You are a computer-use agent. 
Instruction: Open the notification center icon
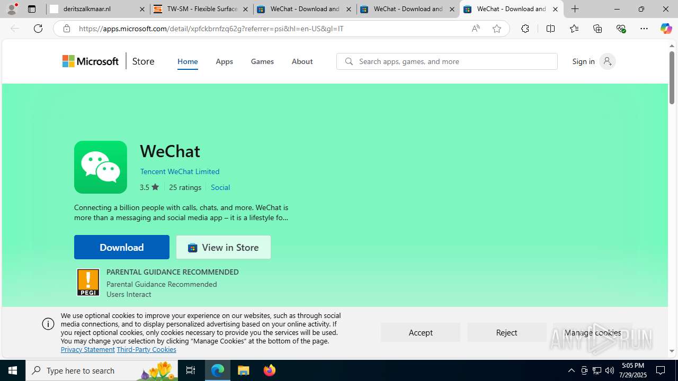click(661, 370)
